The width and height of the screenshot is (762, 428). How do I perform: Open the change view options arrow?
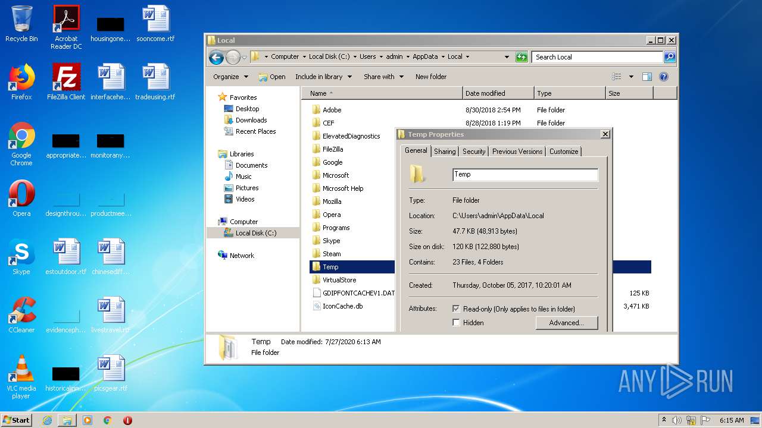[x=631, y=77]
